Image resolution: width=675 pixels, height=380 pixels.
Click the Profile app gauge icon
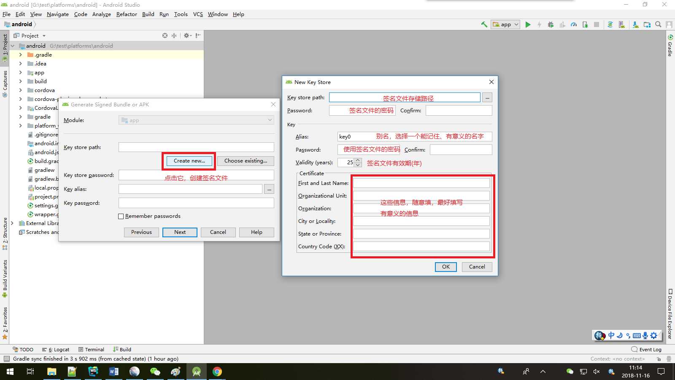[x=574, y=24]
